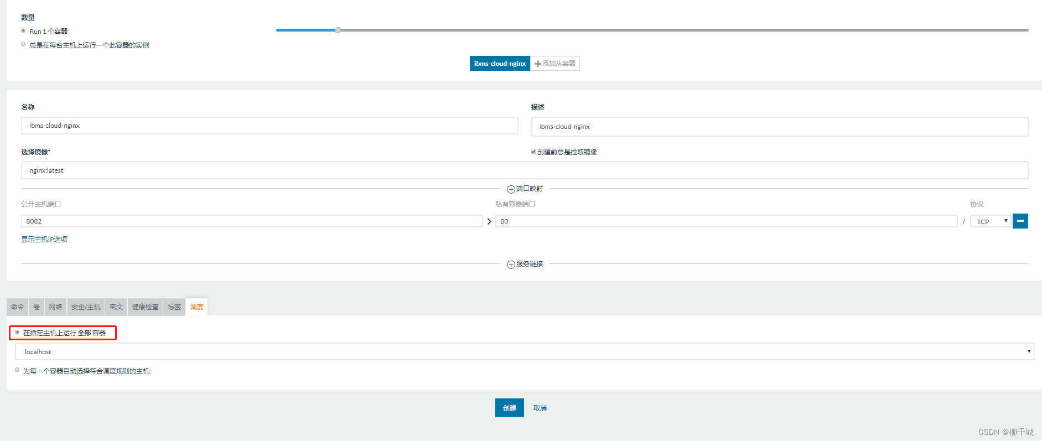This screenshot has height=441, width=1042.
Task: Click the '添加从容器' button
Action: (555, 64)
